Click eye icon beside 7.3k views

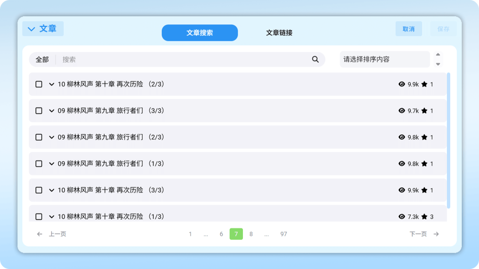tap(402, 216)
